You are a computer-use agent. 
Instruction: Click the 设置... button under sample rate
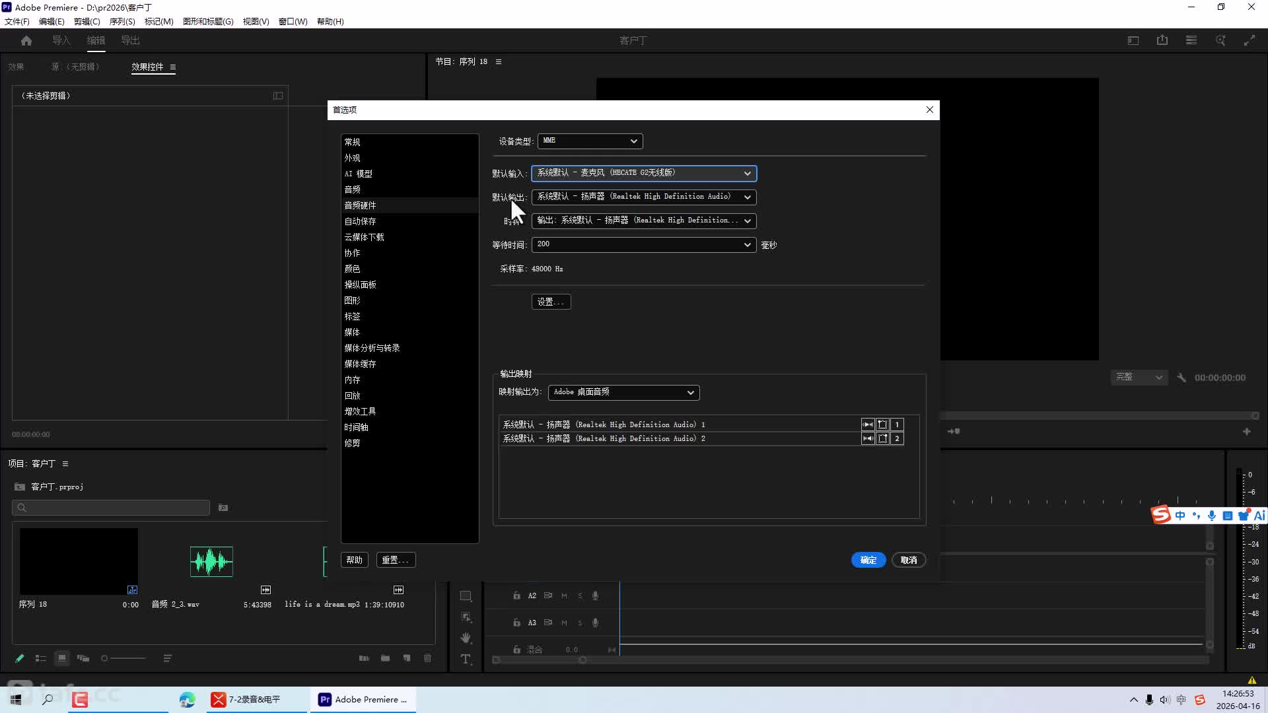[x=551, y=302]
